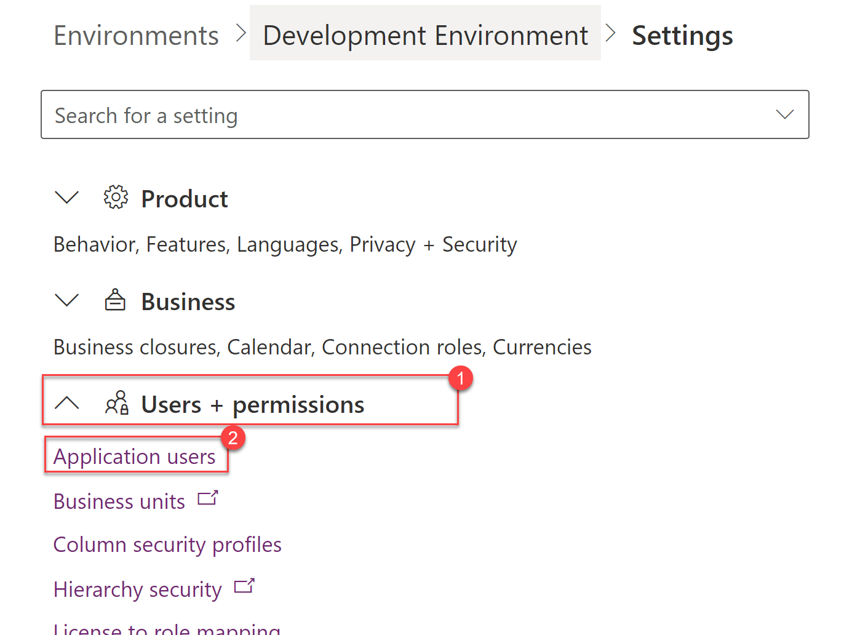This screenshot has width=868, height=635.
Task: Click external link icon beside Business units
Action: tap(208, 498)
